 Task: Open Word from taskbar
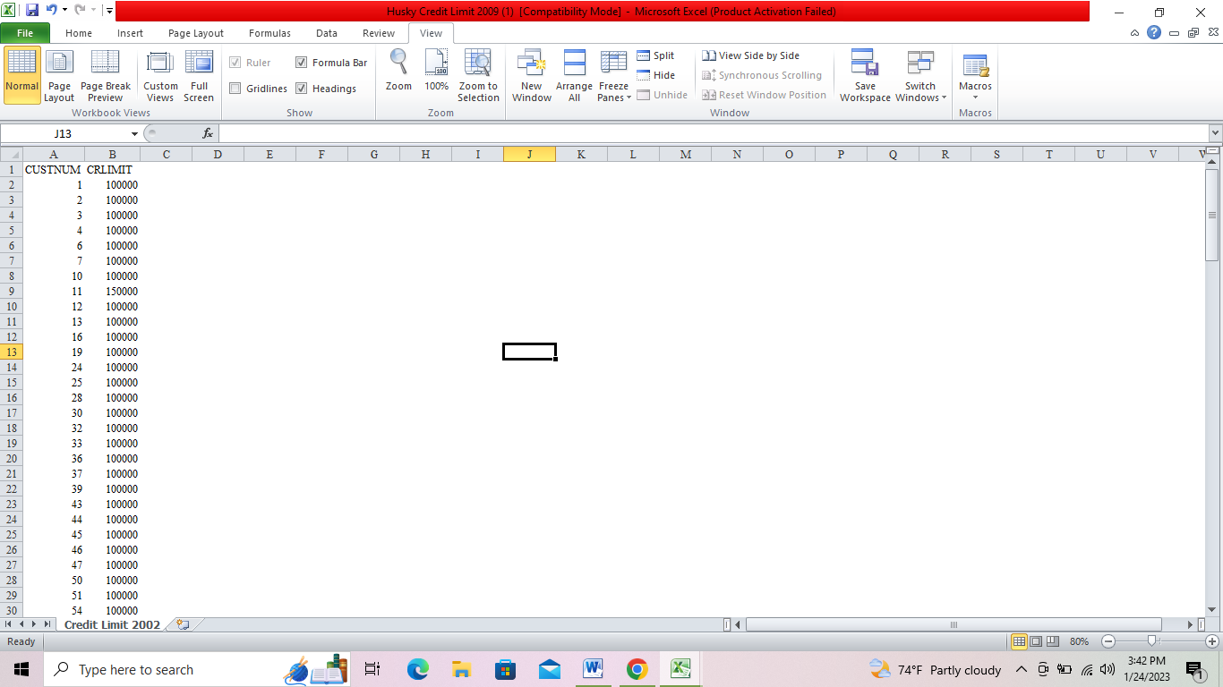pyautogui.click(x=593, y=669)
